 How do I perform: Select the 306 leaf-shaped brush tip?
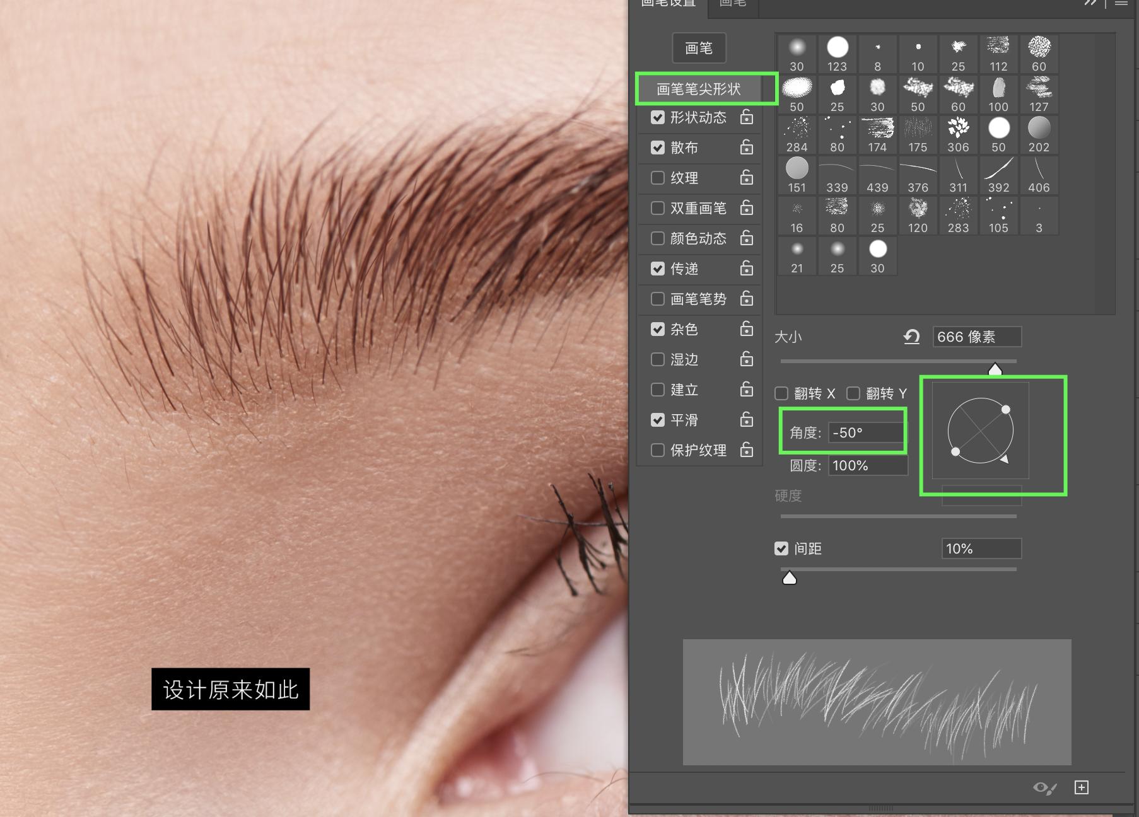tap(958, 134)
